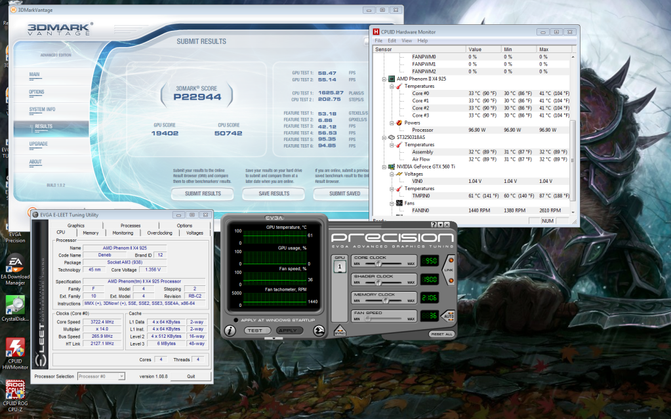Click the Core Clock slider handle
Screen dimensions: 671x419
378,264
